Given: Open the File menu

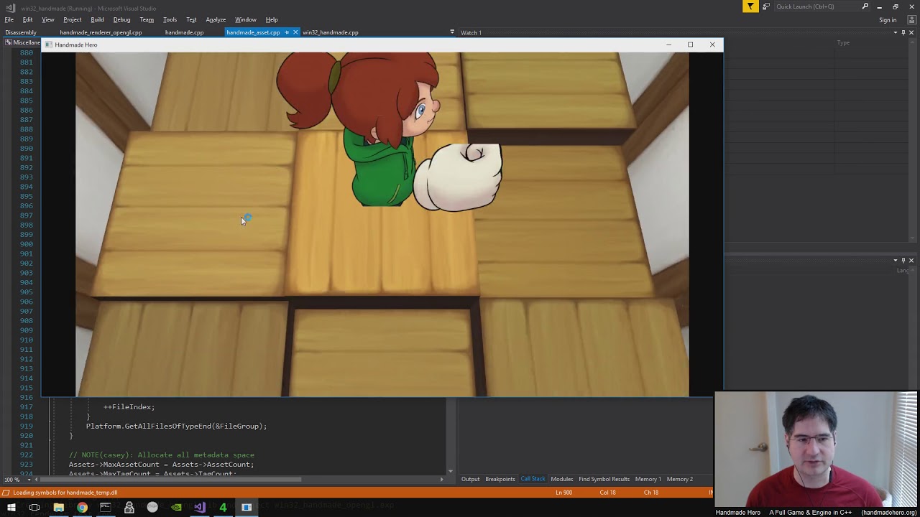Looking at the screenshot, I should tap(9, 20).
